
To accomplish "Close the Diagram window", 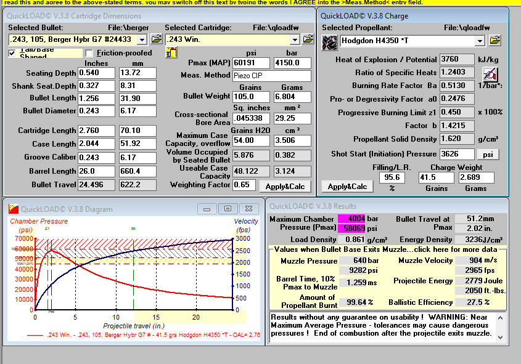I will pos(248,209).
